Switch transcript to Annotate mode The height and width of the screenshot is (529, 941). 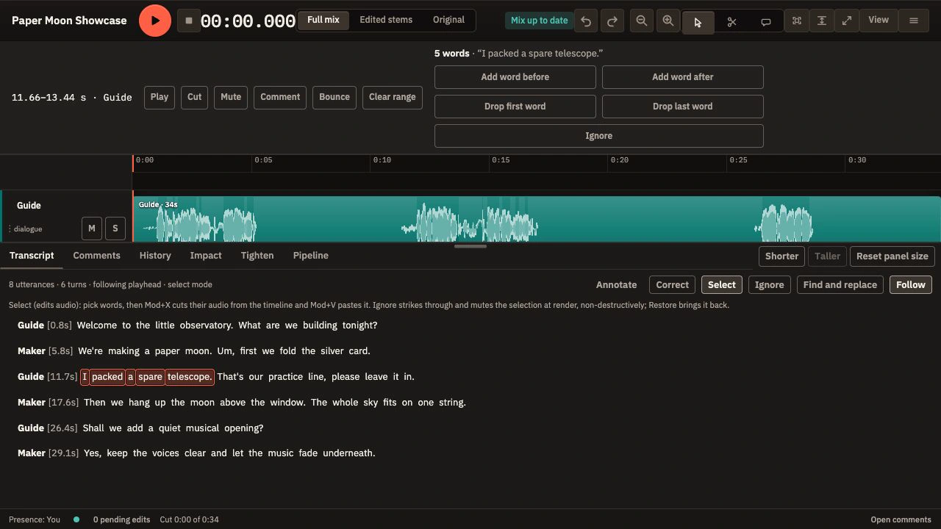point(617,284)
